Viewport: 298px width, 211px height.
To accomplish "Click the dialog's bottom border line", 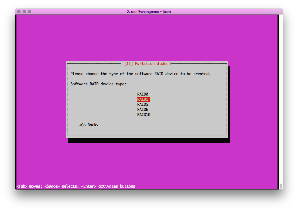I will tap(147, 135).
